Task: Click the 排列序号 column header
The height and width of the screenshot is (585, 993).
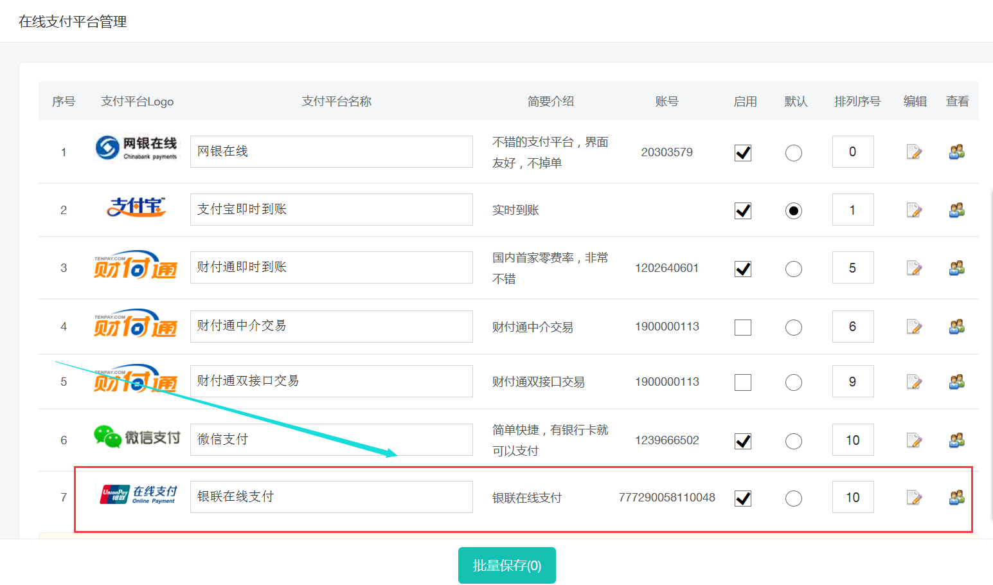Action: click(x=857, y=102)
